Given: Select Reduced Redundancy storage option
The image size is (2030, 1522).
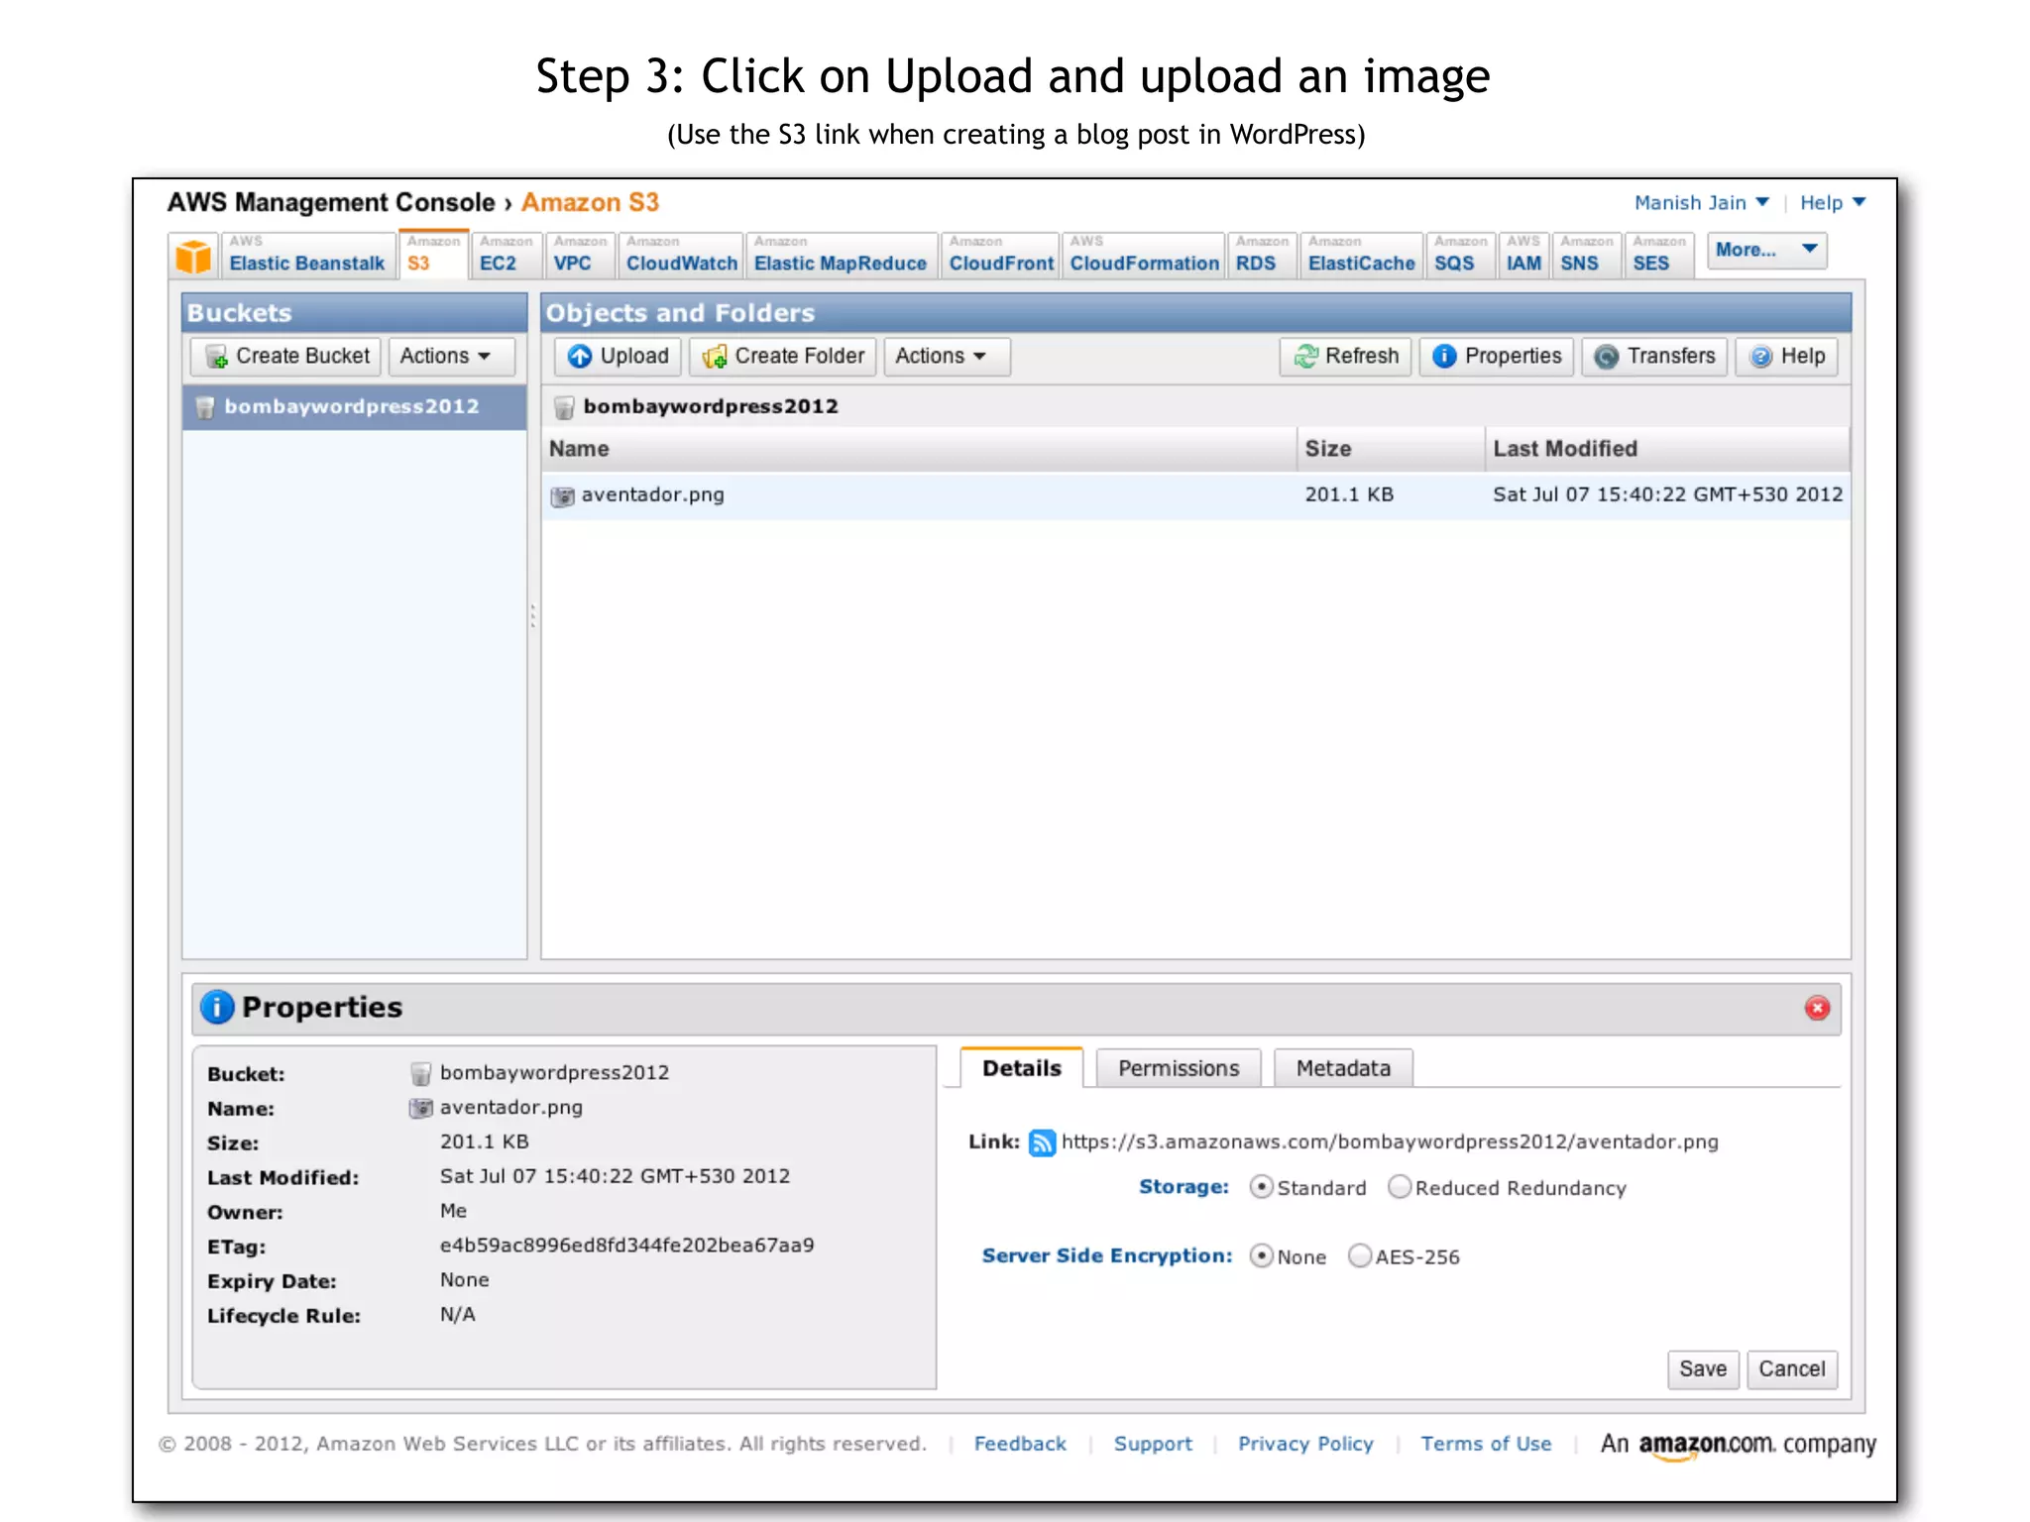Looking at the screenshot, I should coord(1399,1187).
